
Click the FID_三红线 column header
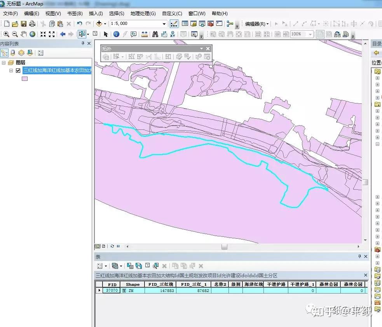point(160,284)
